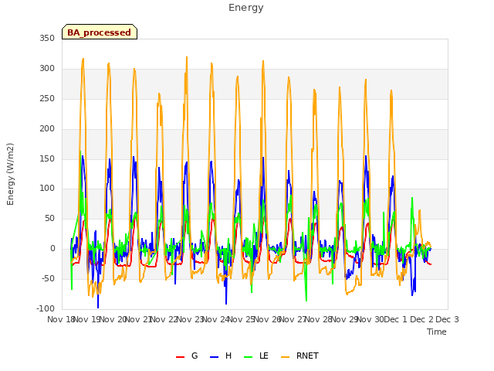Click the 350 y-axis tick label
This screenshot has height=371, width=494.
pos(47,38)
